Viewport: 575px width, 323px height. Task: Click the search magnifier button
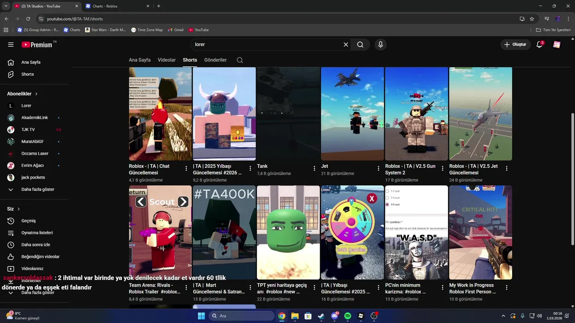click(x=360, y=44)
